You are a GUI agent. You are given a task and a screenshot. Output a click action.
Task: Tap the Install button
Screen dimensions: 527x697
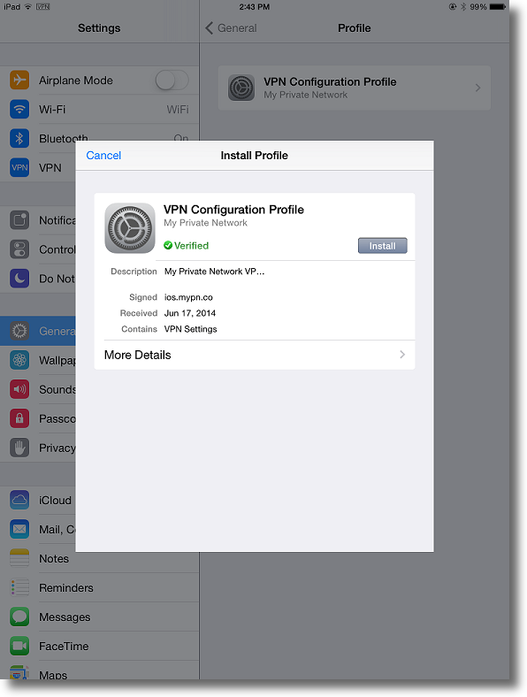click(x=382, y=246)
